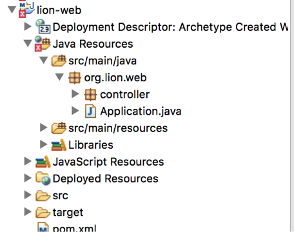Image resolution: width=294 pixels, height=232 pixels.
Task: Click the org.lion.web package icon
Action: pos(75,77)
